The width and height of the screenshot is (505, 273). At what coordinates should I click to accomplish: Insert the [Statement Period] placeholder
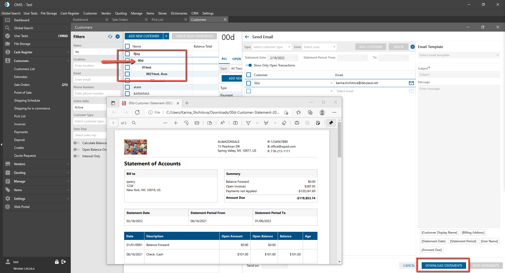(x=463, y=241)
